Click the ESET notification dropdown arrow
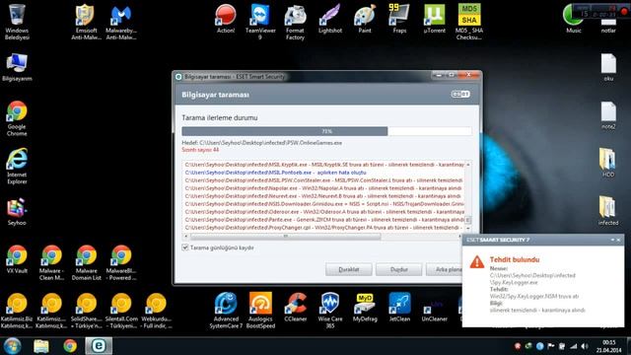 point(612,240)
